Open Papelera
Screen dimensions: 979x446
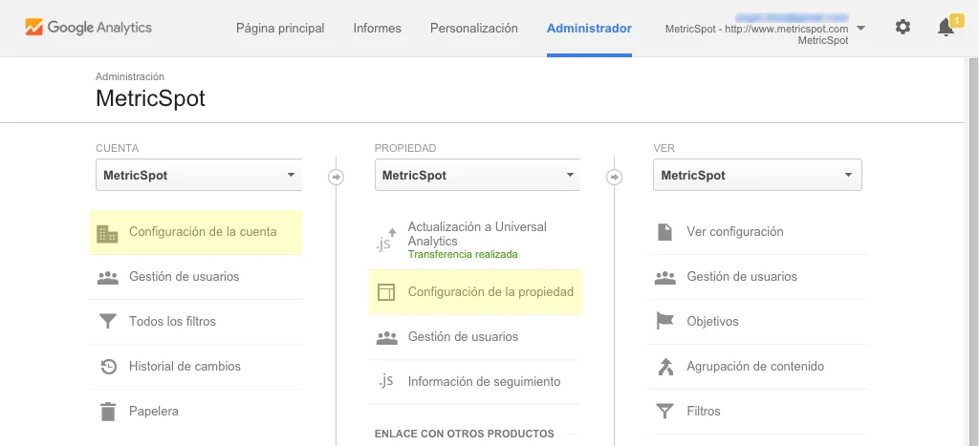(x=196, y=412)
